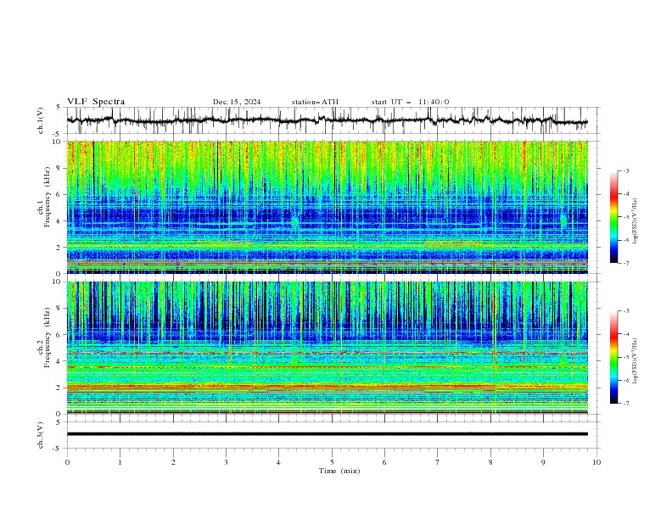Click the ch.1 'Frequency (kHz)' axis label

tap(47, 198)
